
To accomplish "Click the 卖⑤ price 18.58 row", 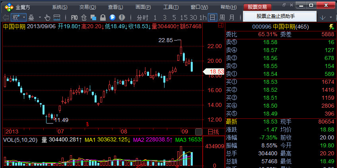I will (280, 42).
